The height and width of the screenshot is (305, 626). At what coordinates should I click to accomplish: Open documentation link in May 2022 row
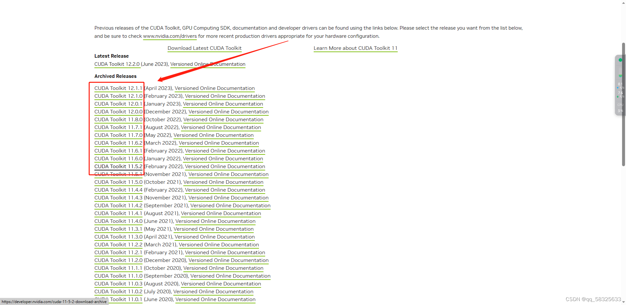coord(214,135)
